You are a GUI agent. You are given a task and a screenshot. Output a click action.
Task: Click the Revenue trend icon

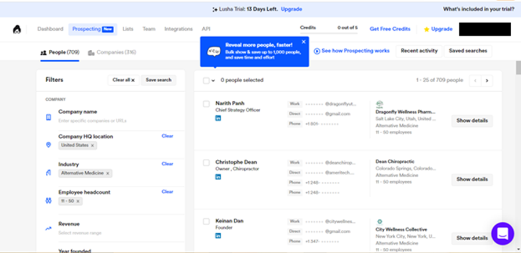(x=49, y=229)
